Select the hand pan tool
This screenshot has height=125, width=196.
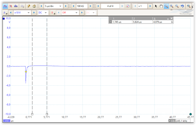tap(161, 6)
